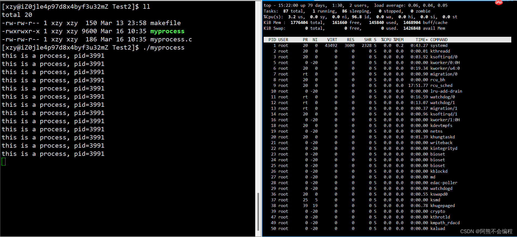Viewport: 517px width, 237px height.
Task: Click the CSDN watermark text
Action: 486,231
